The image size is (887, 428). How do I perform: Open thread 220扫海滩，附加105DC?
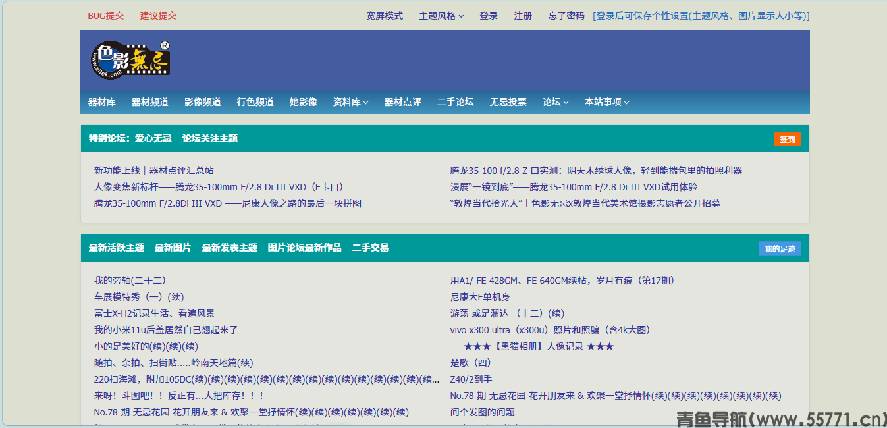[x=142, y=379]
